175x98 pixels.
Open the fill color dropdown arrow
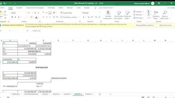point(33,17)
